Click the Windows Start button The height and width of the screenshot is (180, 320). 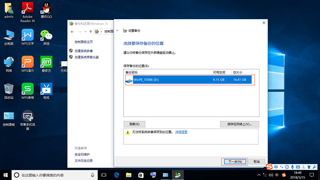point(6,175)
